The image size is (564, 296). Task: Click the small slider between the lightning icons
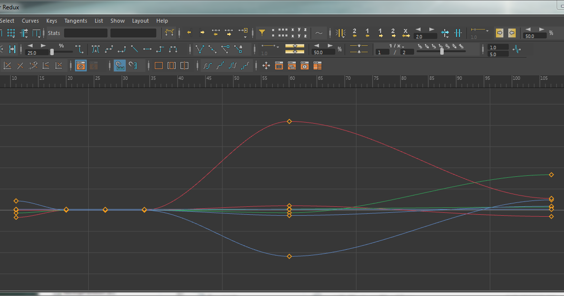[443, 50]
